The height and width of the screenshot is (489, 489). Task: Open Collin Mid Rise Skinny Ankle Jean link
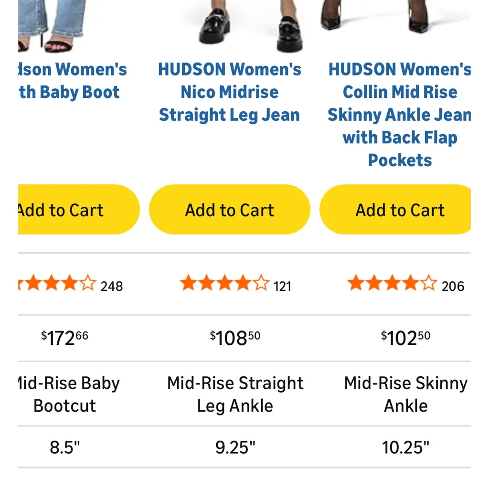tap(400, 115)
